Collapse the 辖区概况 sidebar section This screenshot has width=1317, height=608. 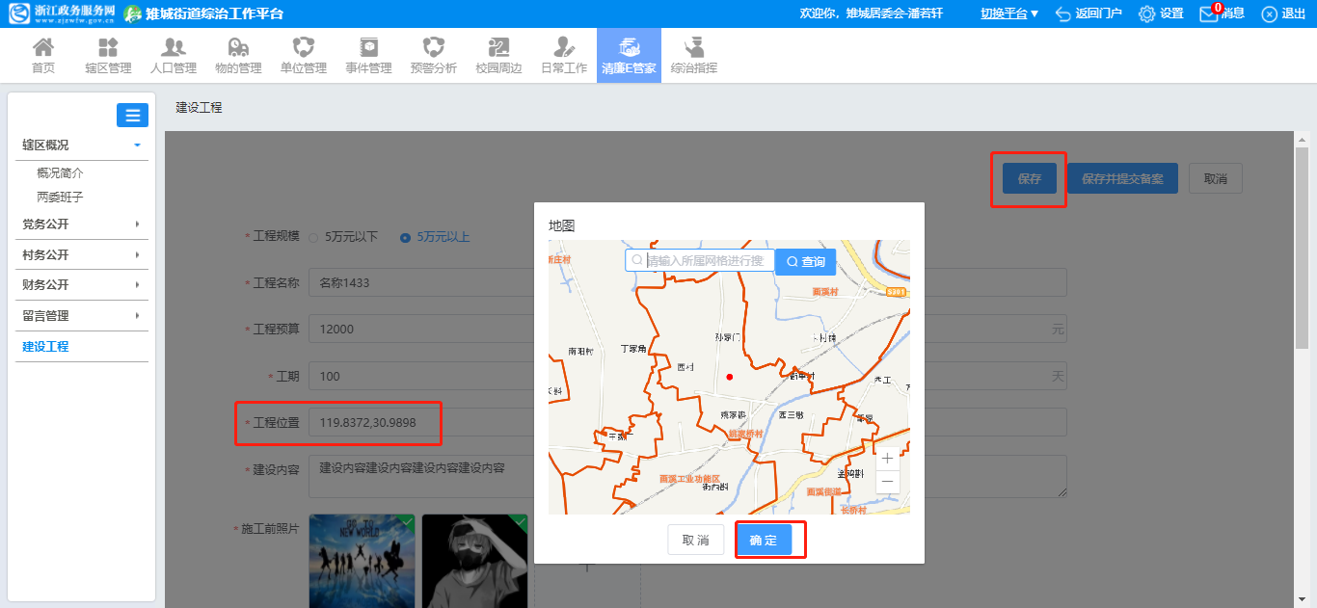[82, 145]
